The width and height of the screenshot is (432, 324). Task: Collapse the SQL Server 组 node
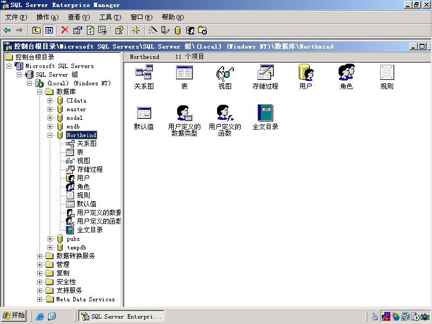tap(19, 75)
